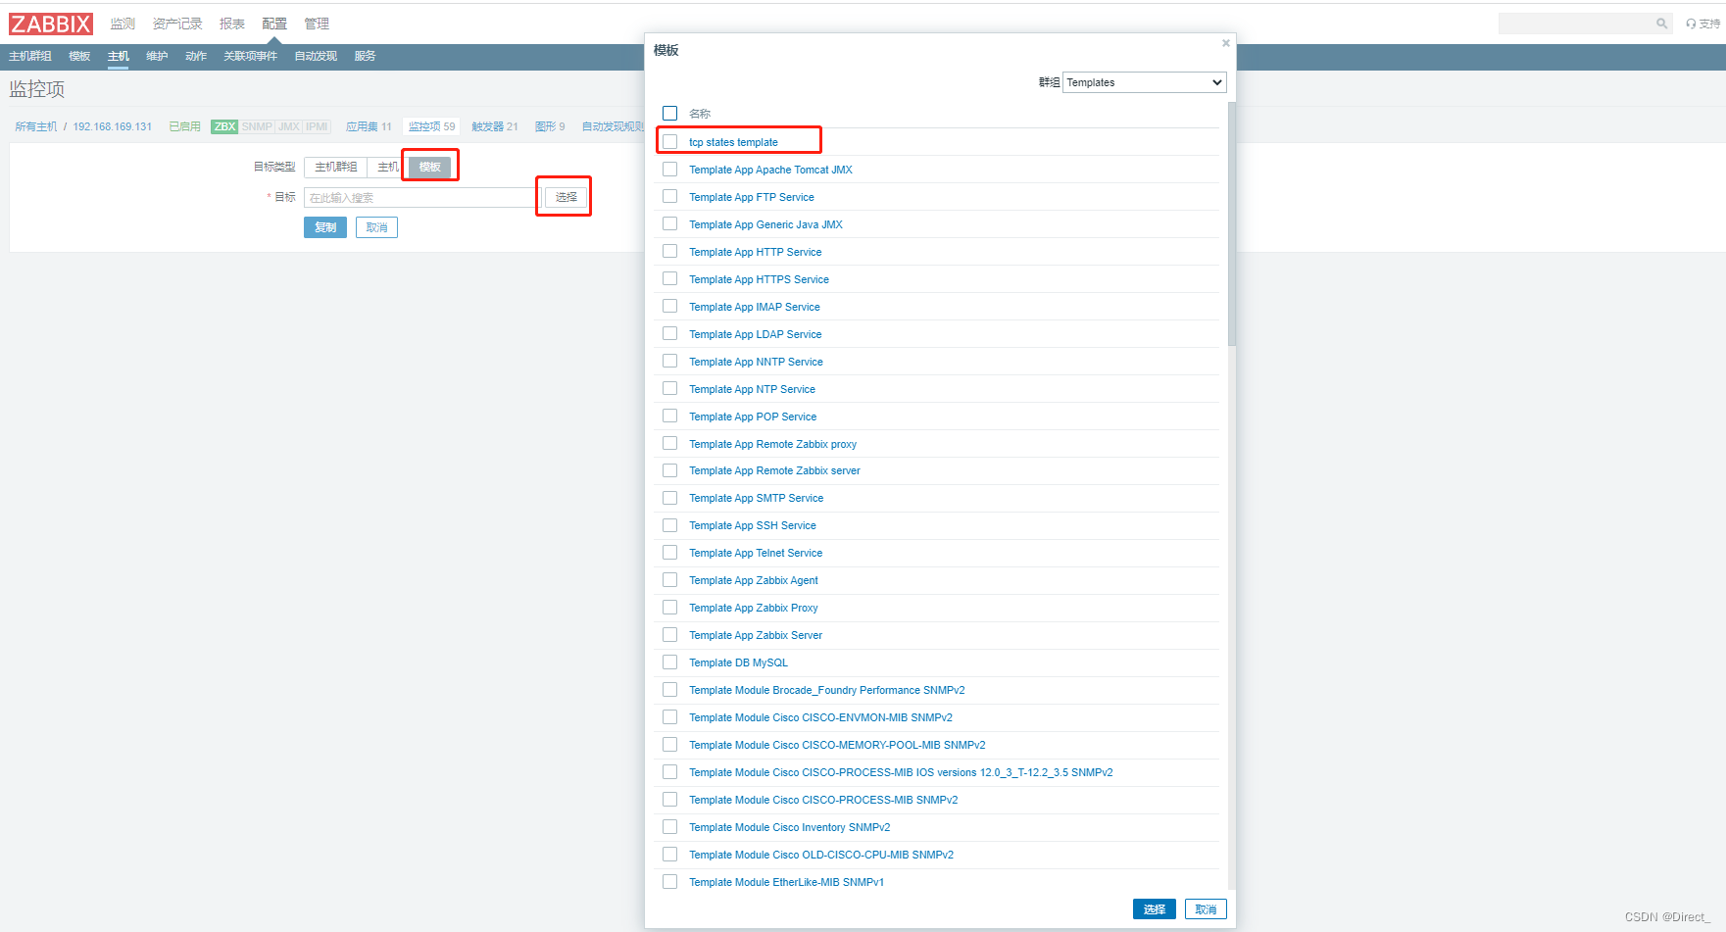Open the 资产记录 top menu
This screenshot has width=1726, height=932.
tap(177, 24)
